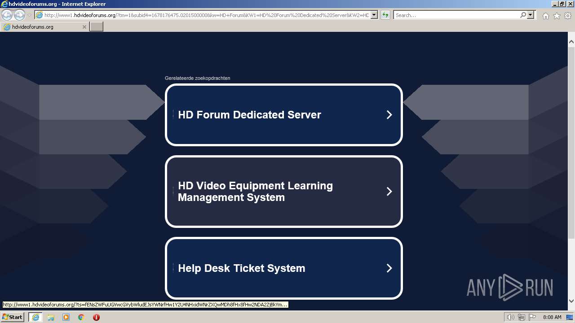Click the magnifying glass search icon
This screenshot has height=323, width=575.
pyautogui.click(x=523, y=15)
